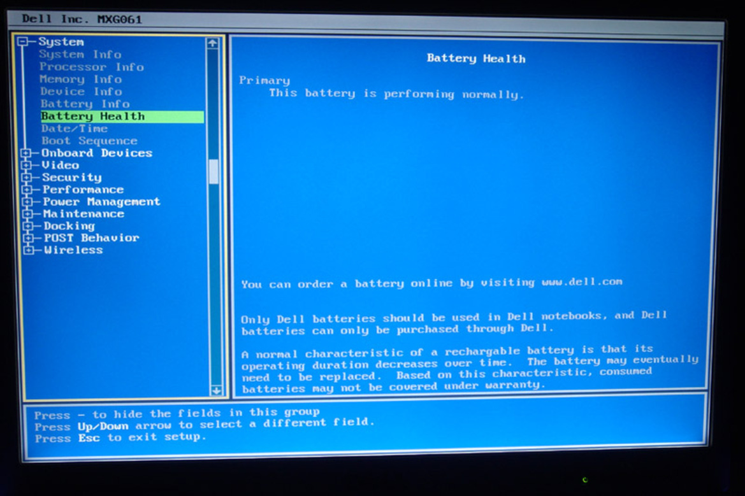Expand the Maintenance group

click(28, 213)
